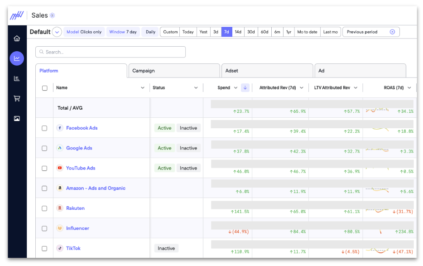Open the Status column dropdown

(196, 88)
